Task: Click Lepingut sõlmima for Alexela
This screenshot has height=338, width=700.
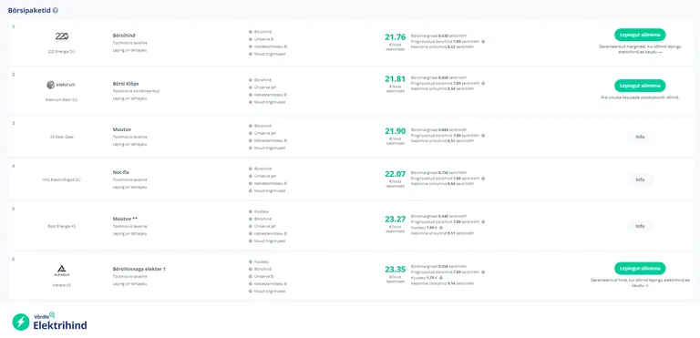Action: tap(640, 269)
